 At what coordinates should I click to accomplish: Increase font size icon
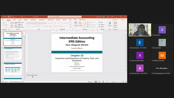tap(46, 23)
